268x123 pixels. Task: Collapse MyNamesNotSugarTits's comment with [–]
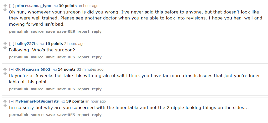[x=12, y=101]
